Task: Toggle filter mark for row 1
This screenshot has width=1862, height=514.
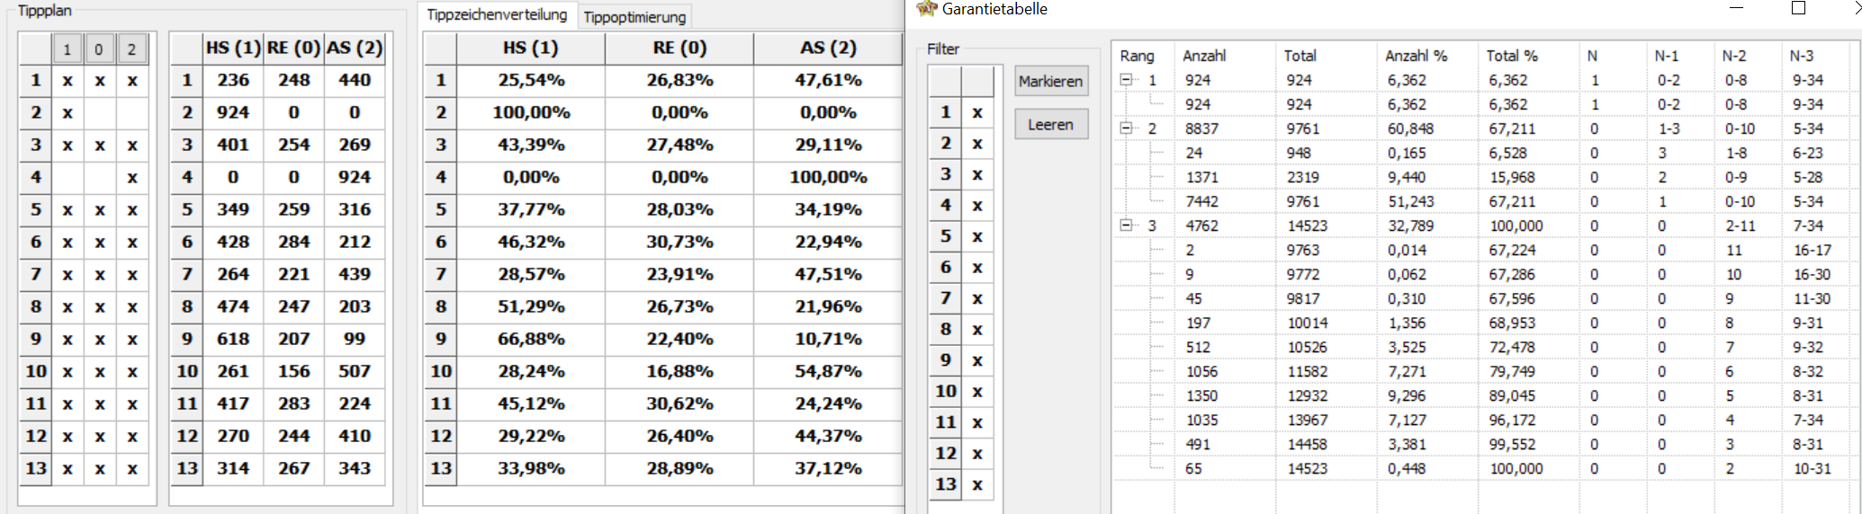Action: [977, 112]
